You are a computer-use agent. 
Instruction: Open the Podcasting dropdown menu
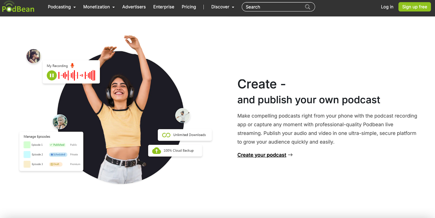click(62, 7)
